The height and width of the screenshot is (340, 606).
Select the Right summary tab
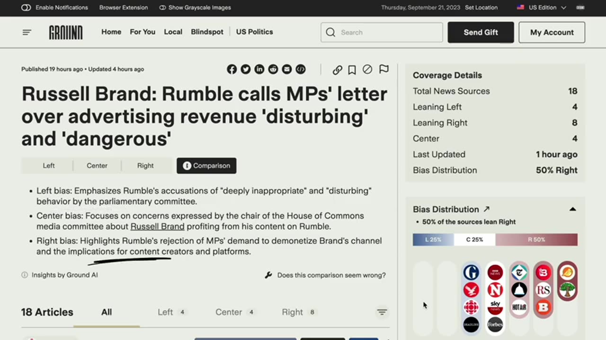point(145,166)
